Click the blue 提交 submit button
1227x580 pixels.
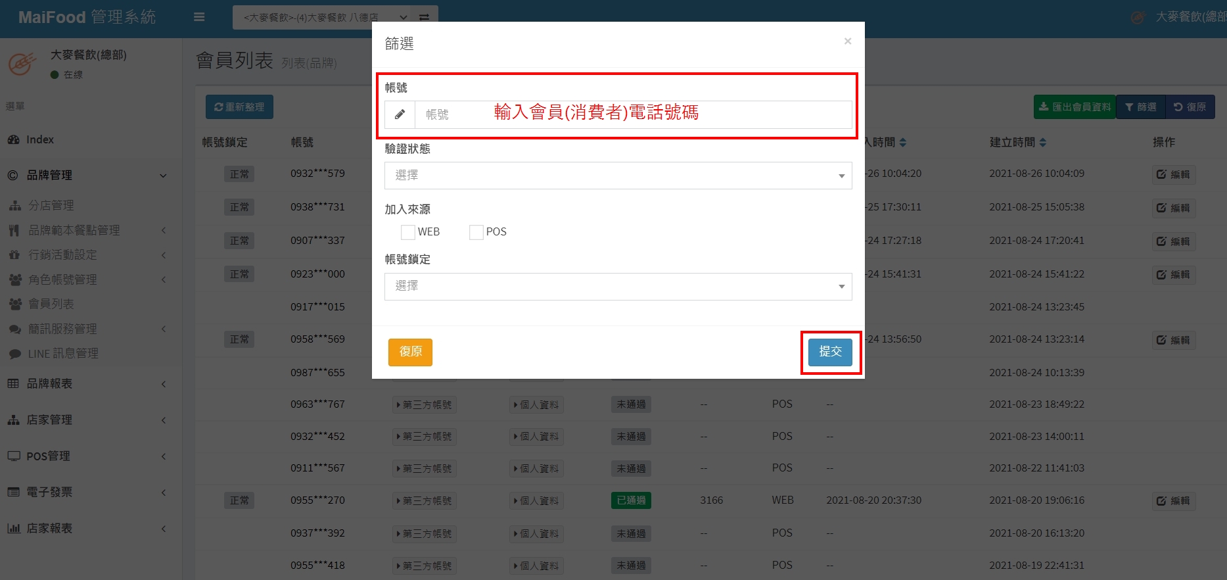click(830, 352)
